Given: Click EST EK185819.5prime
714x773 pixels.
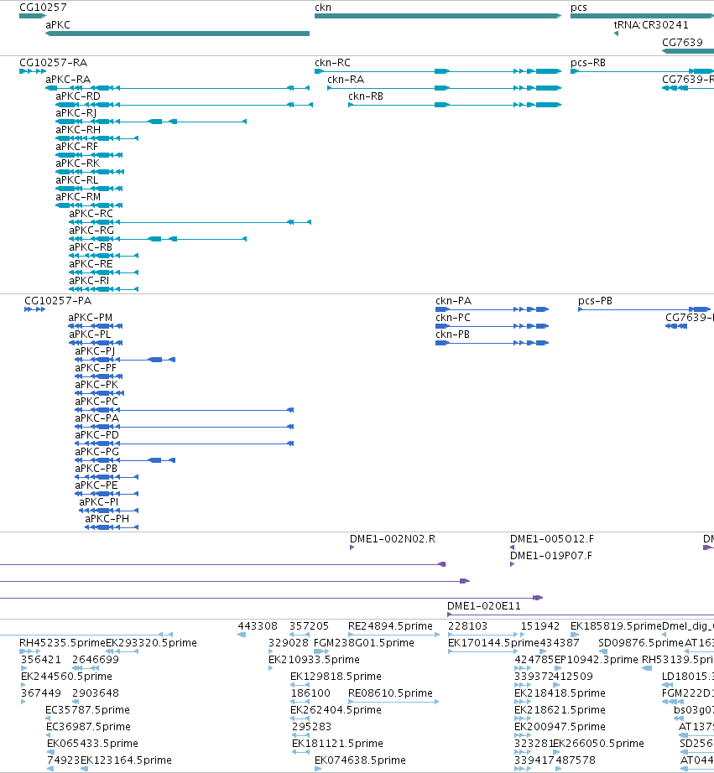Looking at the screenshot, I should coord(617,626).
